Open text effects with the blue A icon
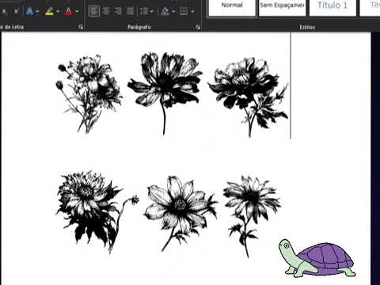 click(29, 11)
